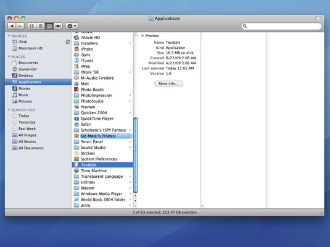Viewport: 330px width, 247px height.
Task: Expand the Utilities folder arrow
Action: [x=130, y=182]
